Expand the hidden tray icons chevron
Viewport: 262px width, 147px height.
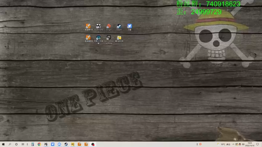233,144
